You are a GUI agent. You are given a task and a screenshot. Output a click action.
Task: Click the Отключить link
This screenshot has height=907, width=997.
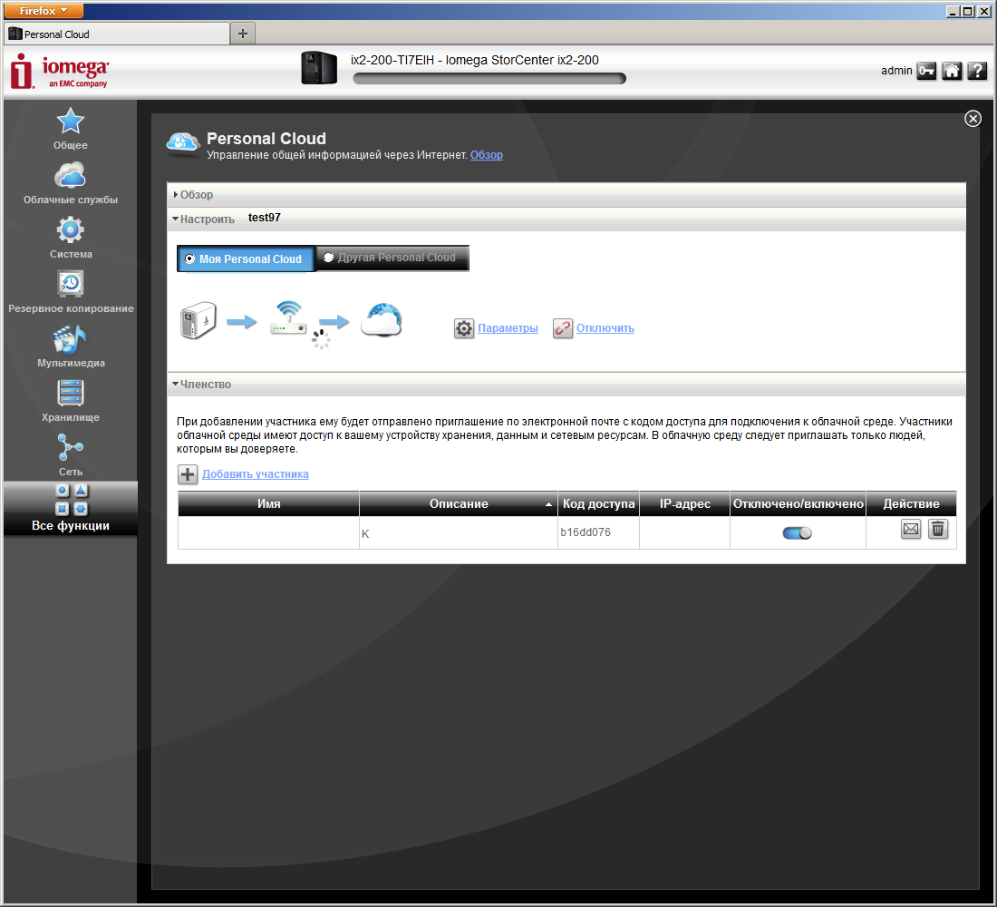(605, 328)
